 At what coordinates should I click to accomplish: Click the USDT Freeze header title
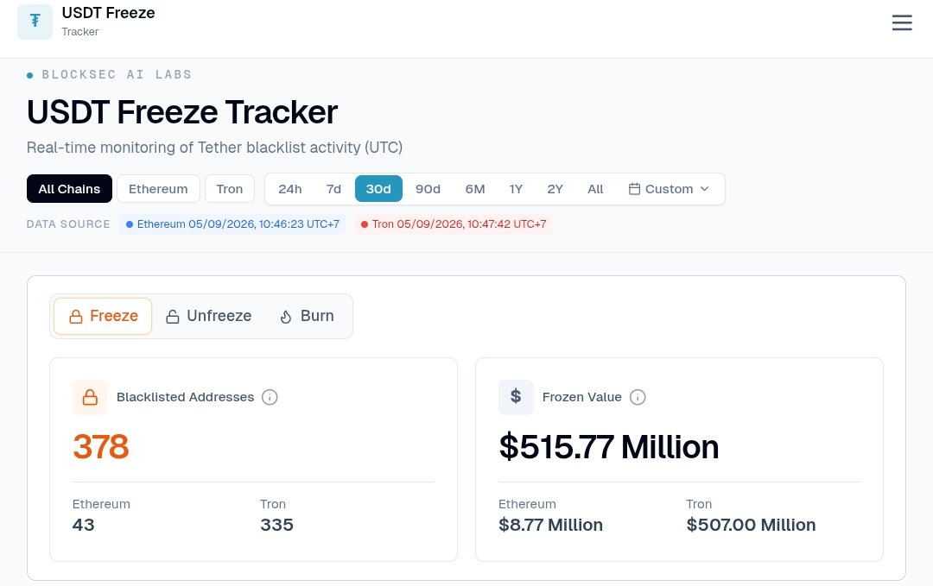point(108,13)
